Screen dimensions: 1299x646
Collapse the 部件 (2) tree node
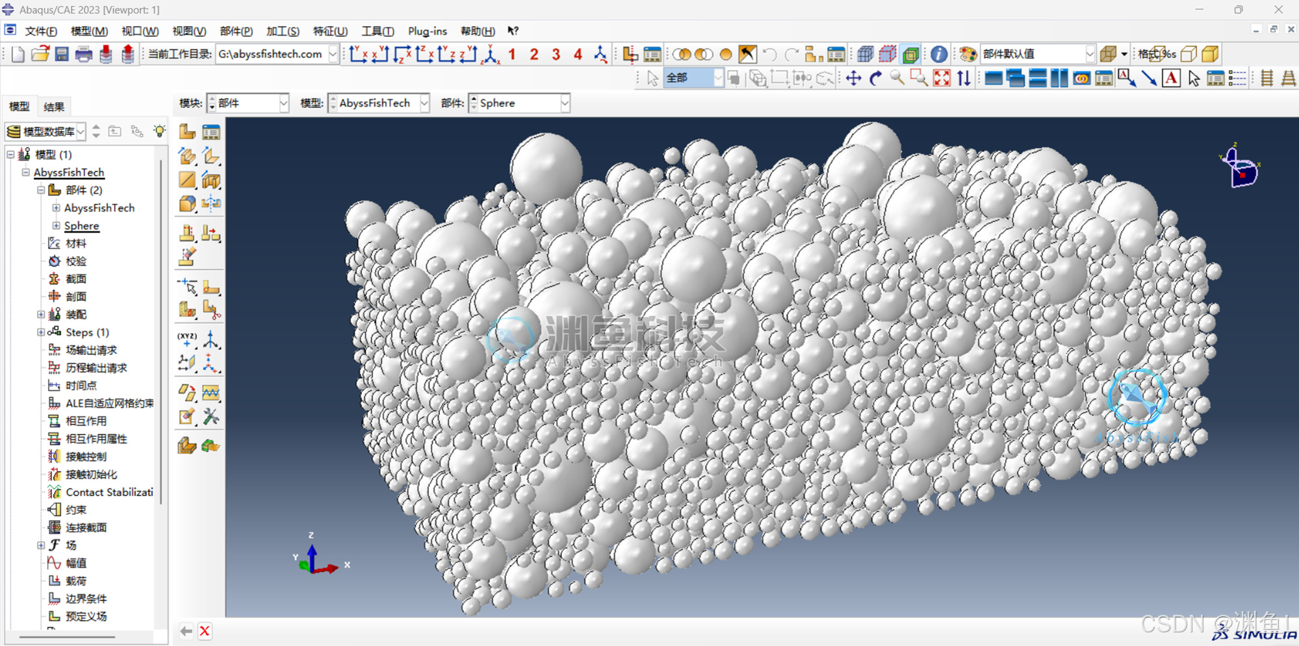41,190
